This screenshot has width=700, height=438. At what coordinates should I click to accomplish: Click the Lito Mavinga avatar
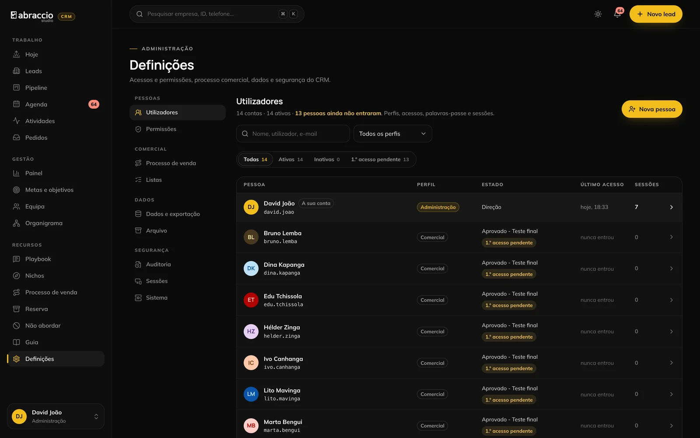click(251, 394)
